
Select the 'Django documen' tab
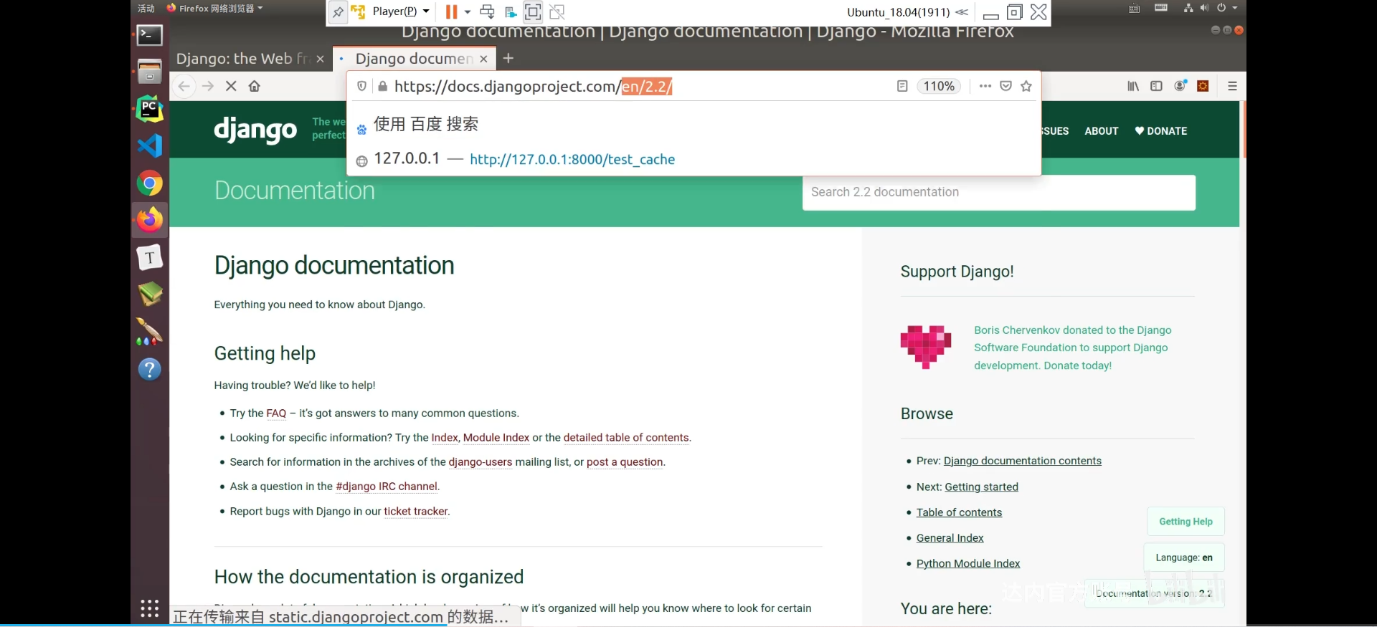(414, 59)
